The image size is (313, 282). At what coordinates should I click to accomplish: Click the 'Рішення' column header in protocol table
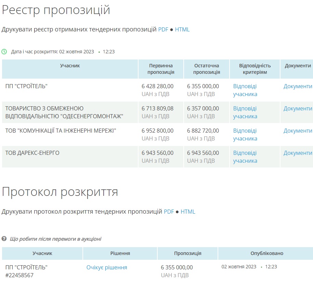120,253
